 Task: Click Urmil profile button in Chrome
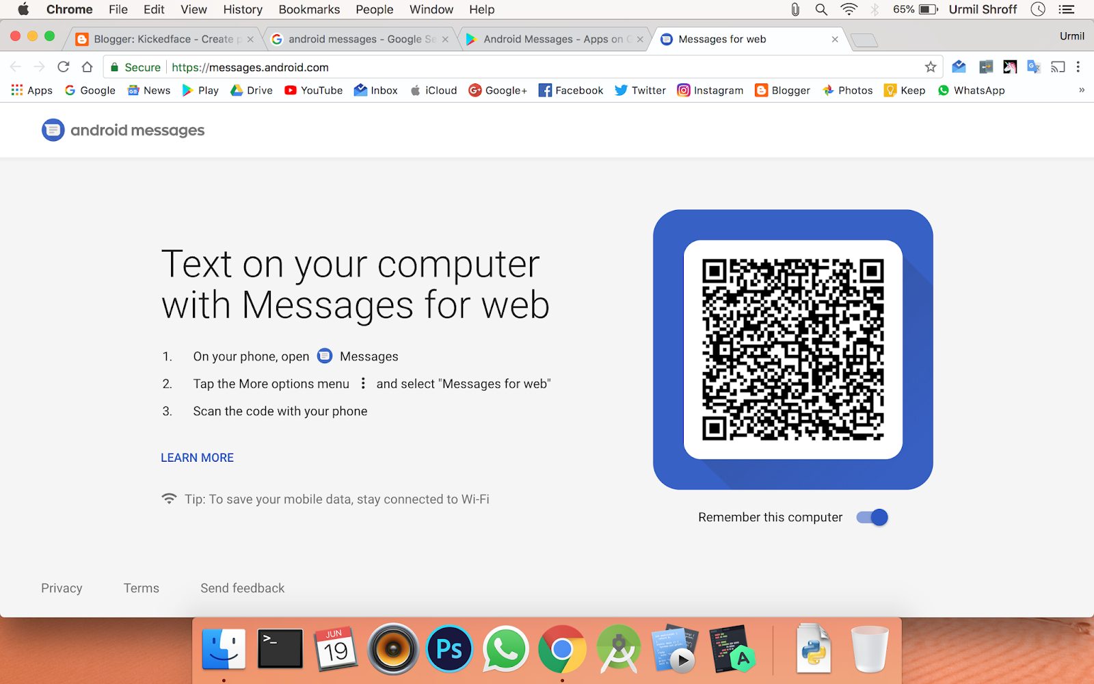tap(1071, 36)
